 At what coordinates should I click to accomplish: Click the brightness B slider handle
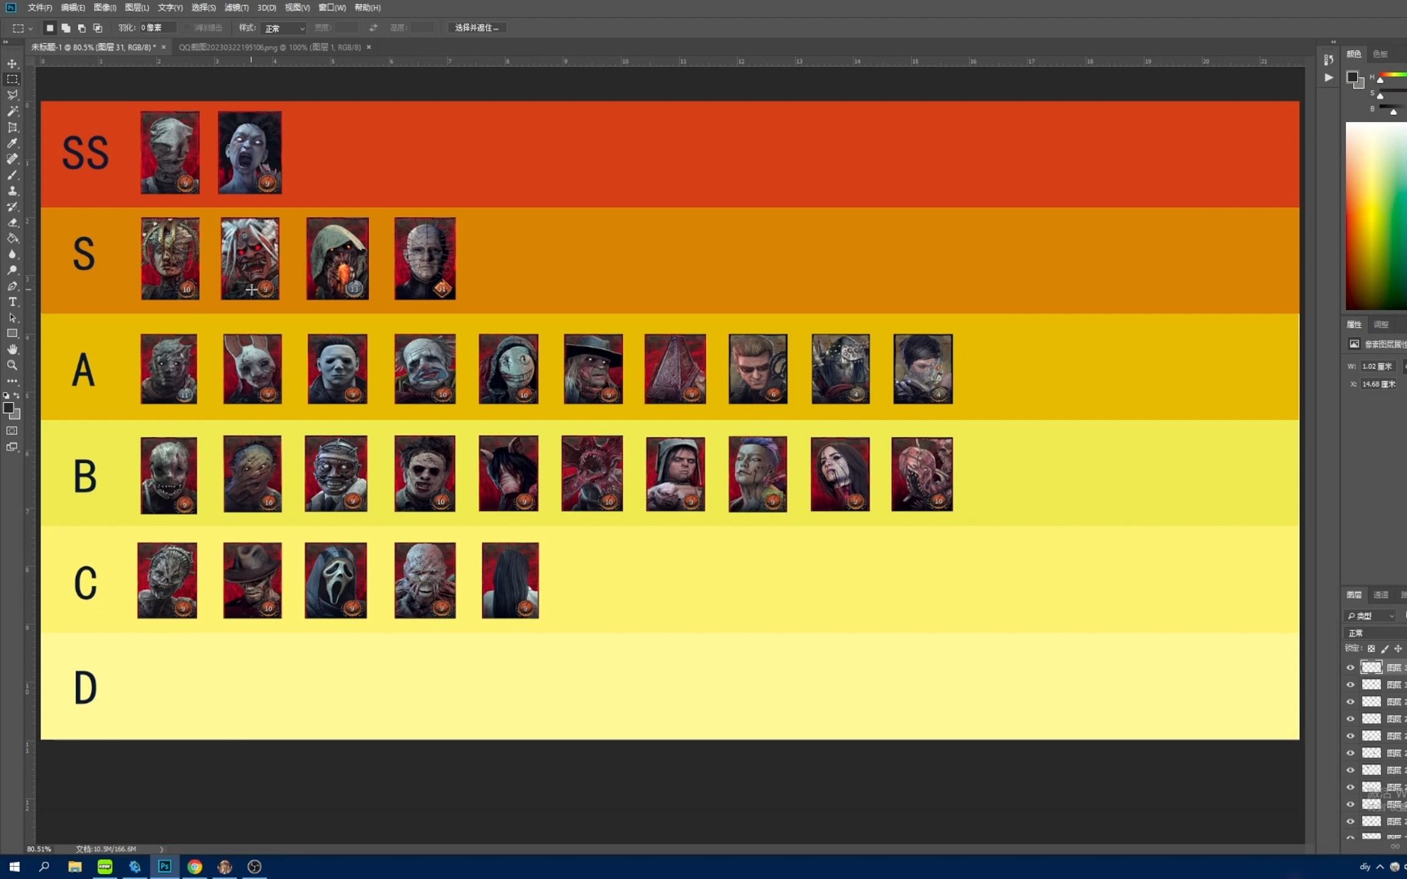[1394, 112]
